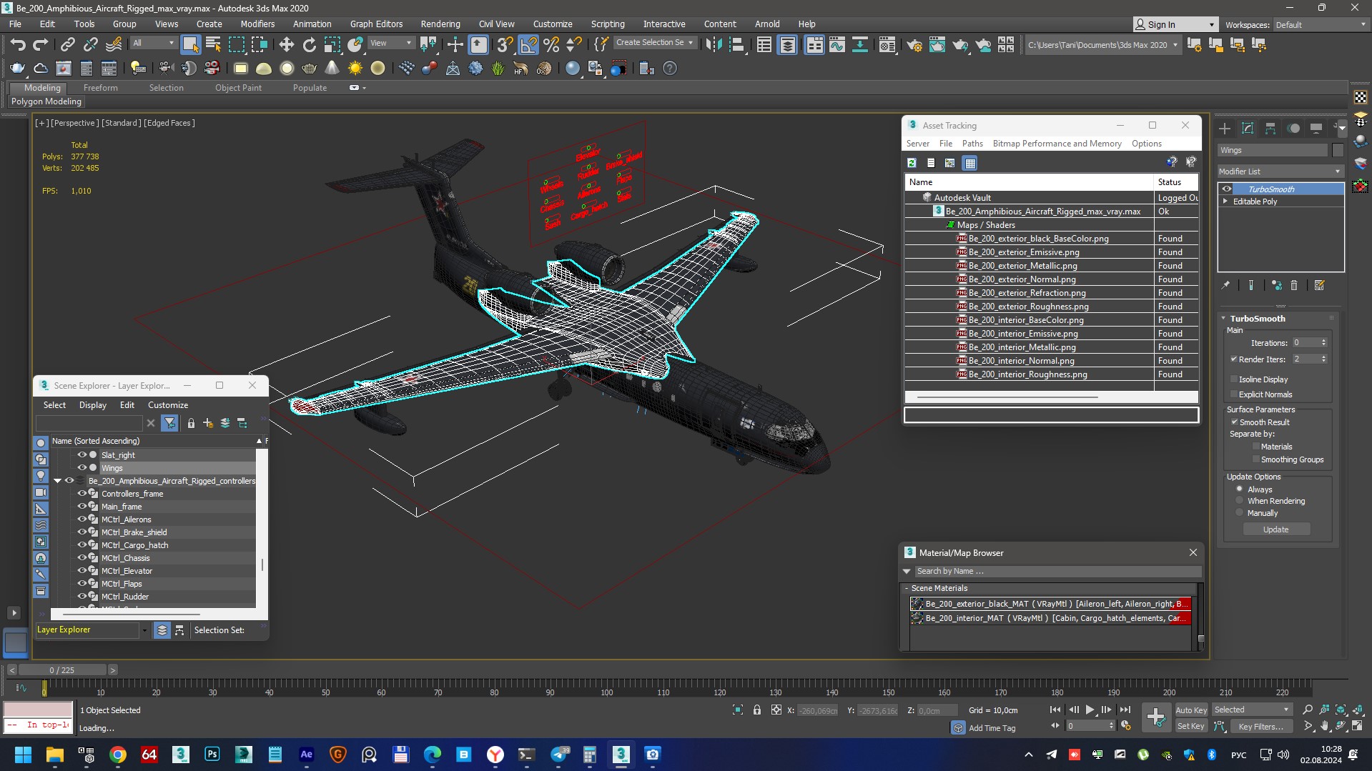Click the Auto Key button
Image resolution: width=1372 pixels, height=771 pixels.
point(1191,710)
